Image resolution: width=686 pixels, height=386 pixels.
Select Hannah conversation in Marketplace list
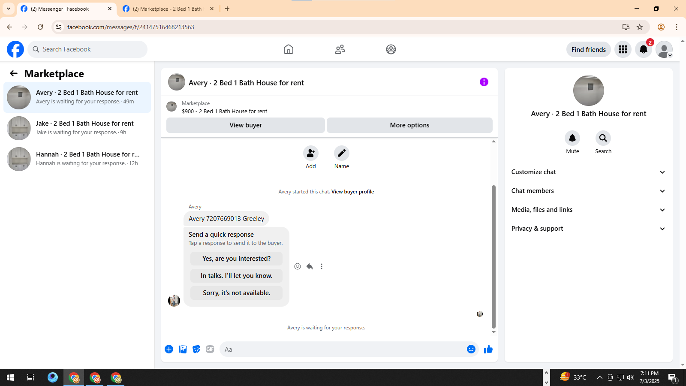pos(77,159)
